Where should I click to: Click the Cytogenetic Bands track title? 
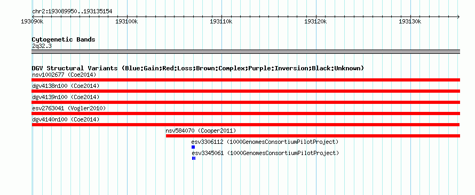(x=64, y=39)
